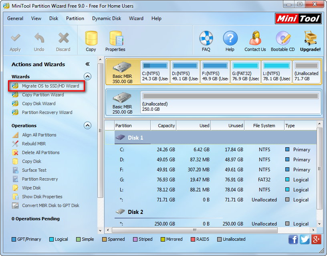Click the Show Disk Properties icon
This screenshot has width=327, height=256.
(15, 197)
